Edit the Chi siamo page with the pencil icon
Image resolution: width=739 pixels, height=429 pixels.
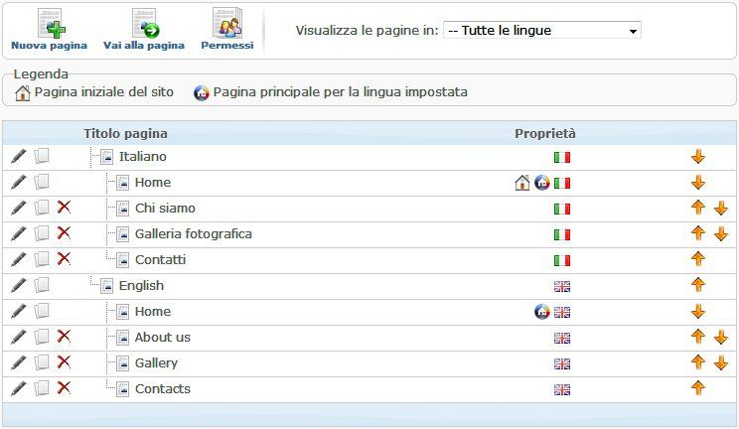click(18, 209)
